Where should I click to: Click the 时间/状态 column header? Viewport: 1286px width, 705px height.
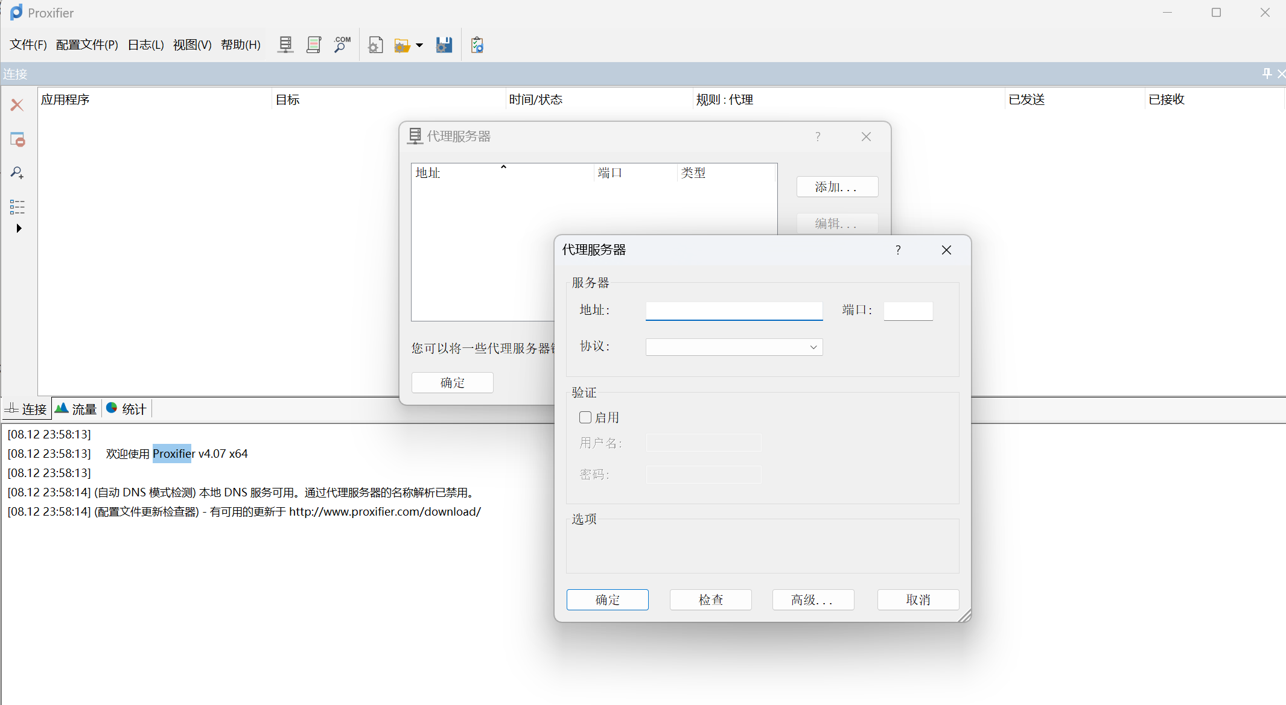coord(599,100)
